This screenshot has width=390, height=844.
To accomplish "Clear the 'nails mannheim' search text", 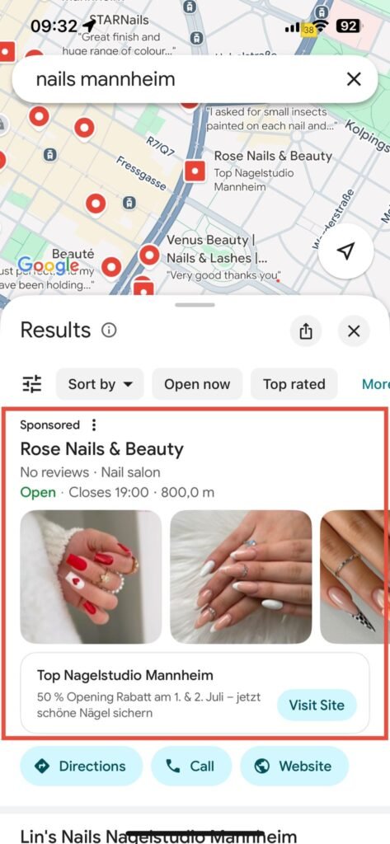I will pos(354,80).
